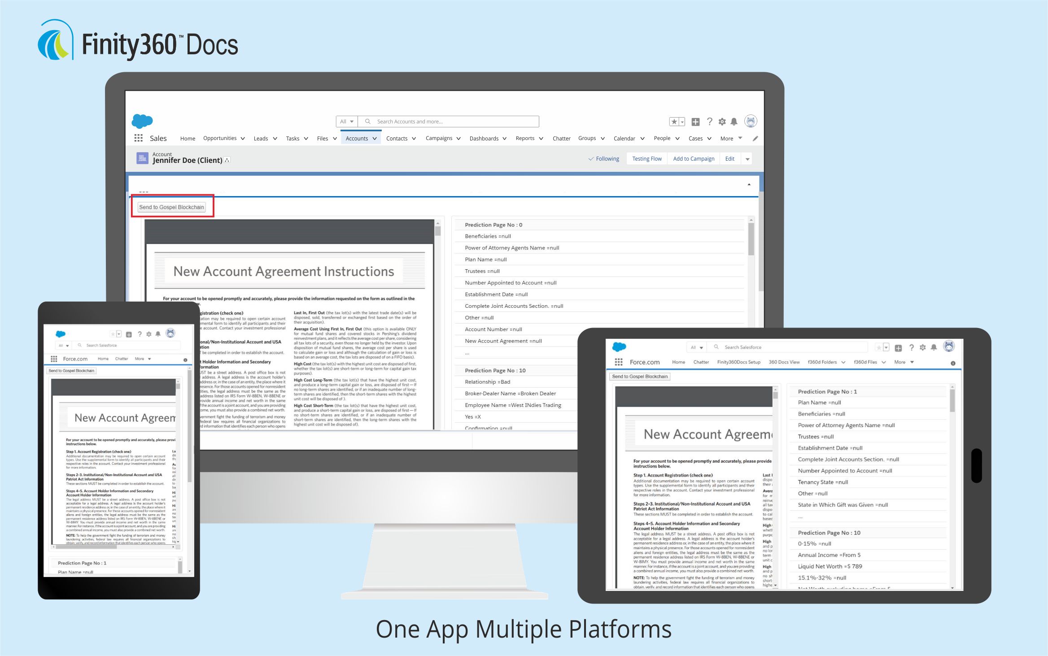Open f360d Folders dropdown on tablet
Image resolution: width=1048 pixels, height=656 pixels.
(843, 362)
